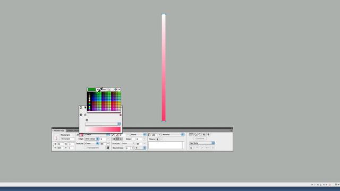Screen dimensions: 340x191
Task: Select stroke outside path alignment icon
Action: tap(121, 139)
